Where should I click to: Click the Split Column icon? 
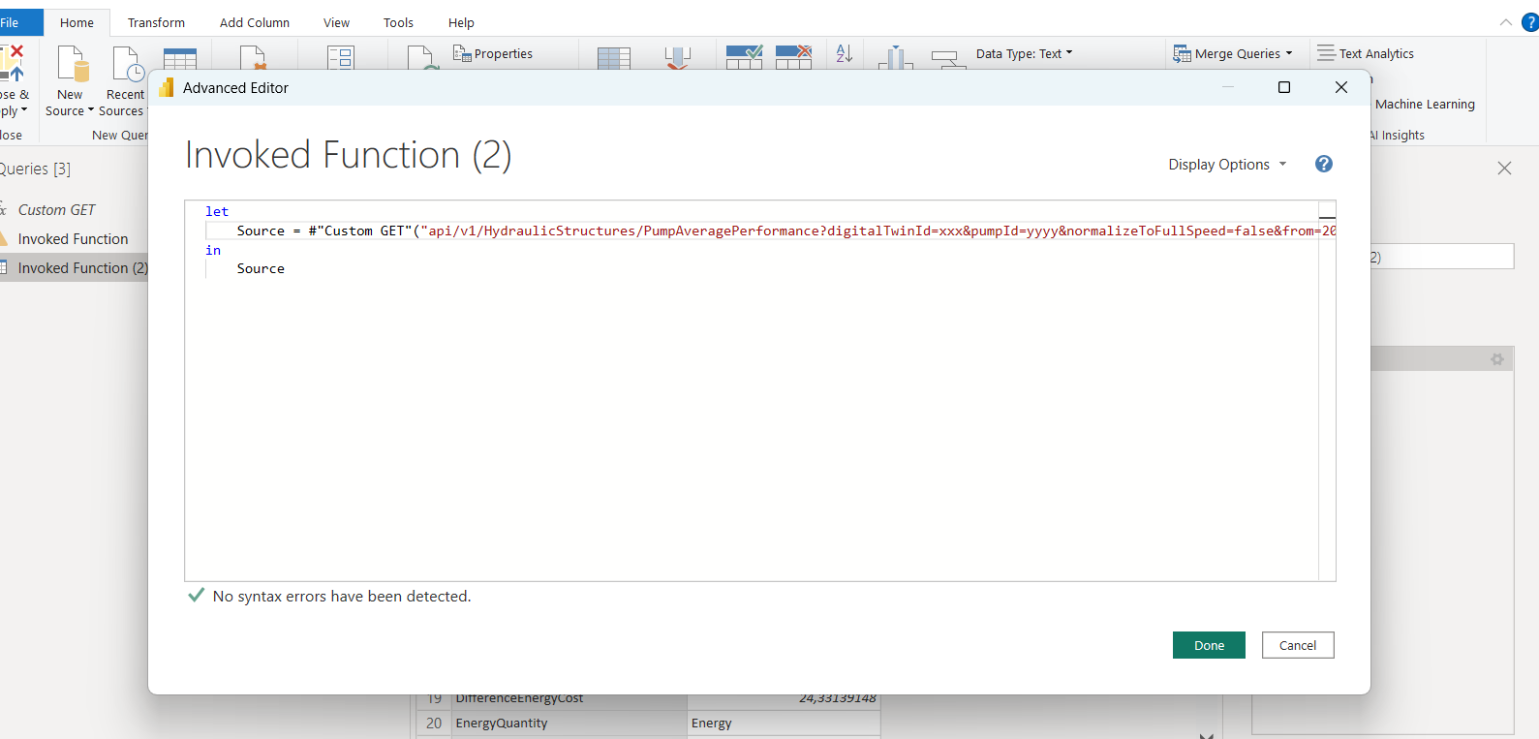(895, 57)
